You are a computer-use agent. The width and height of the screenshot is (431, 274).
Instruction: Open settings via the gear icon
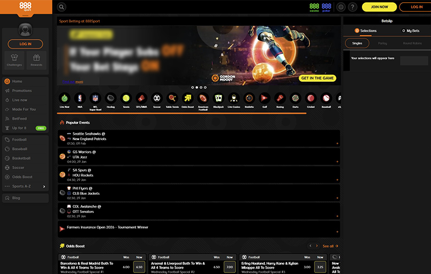click(341, 7)
